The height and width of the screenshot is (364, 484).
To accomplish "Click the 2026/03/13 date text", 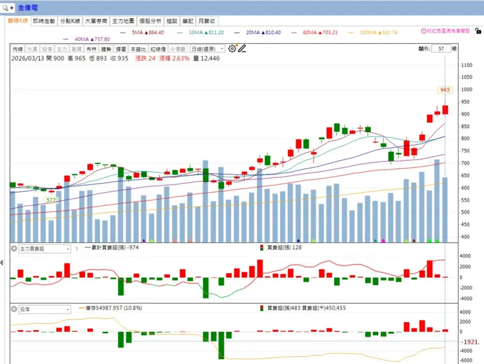I will point(27,58).
